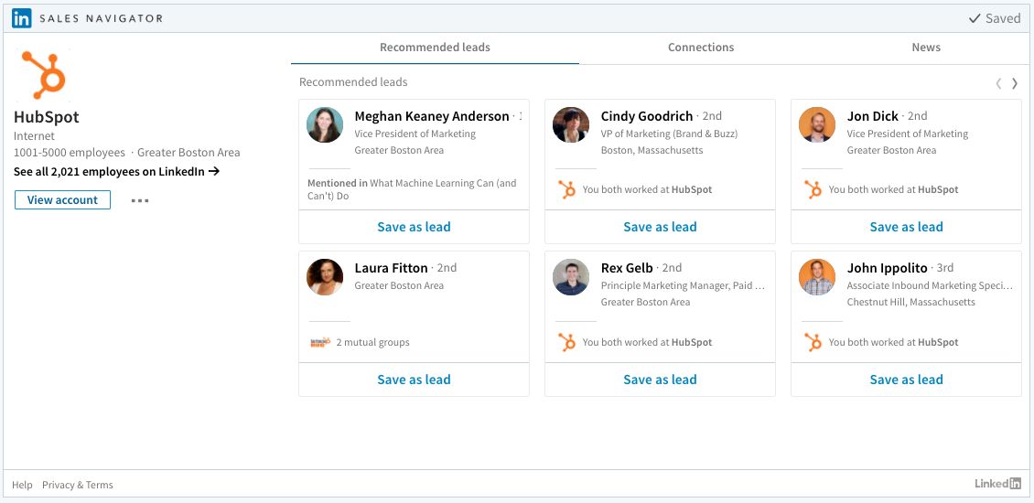1034x503 pixels.
Task: Click 'VP of Marketing (Brand & Buzz)' title
Action: pos(669,134)
